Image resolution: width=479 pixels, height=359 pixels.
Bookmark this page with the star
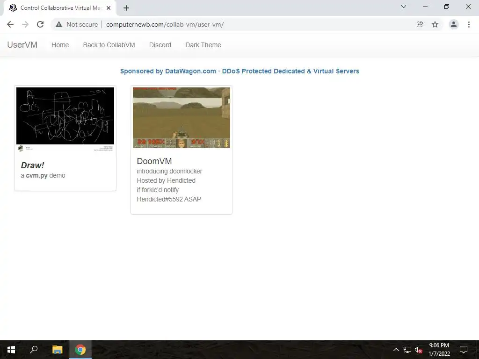(x=435, y=24)
